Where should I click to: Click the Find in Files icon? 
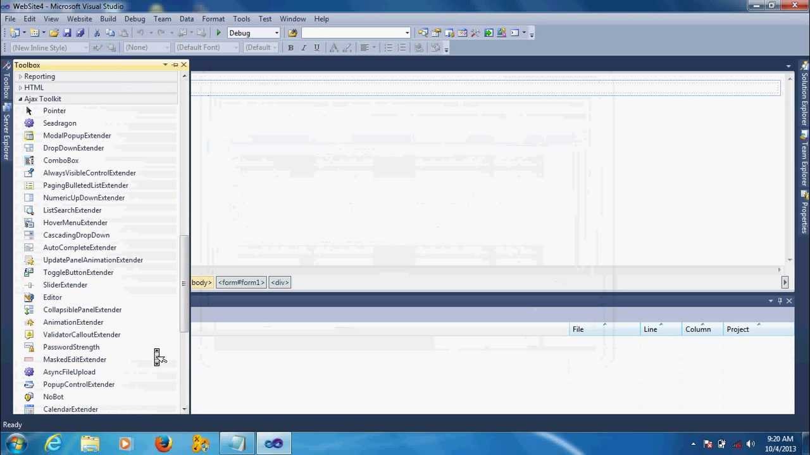click(292, 33)
